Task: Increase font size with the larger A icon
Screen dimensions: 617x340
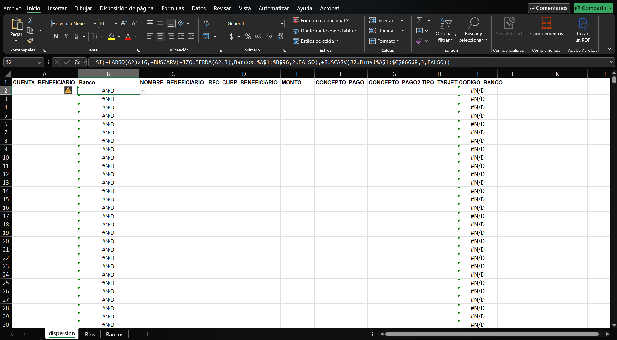Action: [124, 23]
